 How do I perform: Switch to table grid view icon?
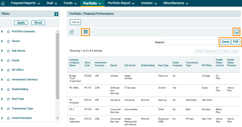click(86, 32)
